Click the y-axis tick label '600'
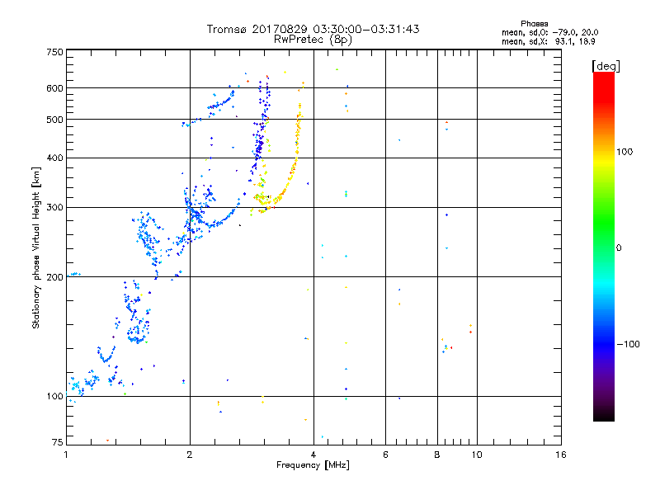 [54, 88]
